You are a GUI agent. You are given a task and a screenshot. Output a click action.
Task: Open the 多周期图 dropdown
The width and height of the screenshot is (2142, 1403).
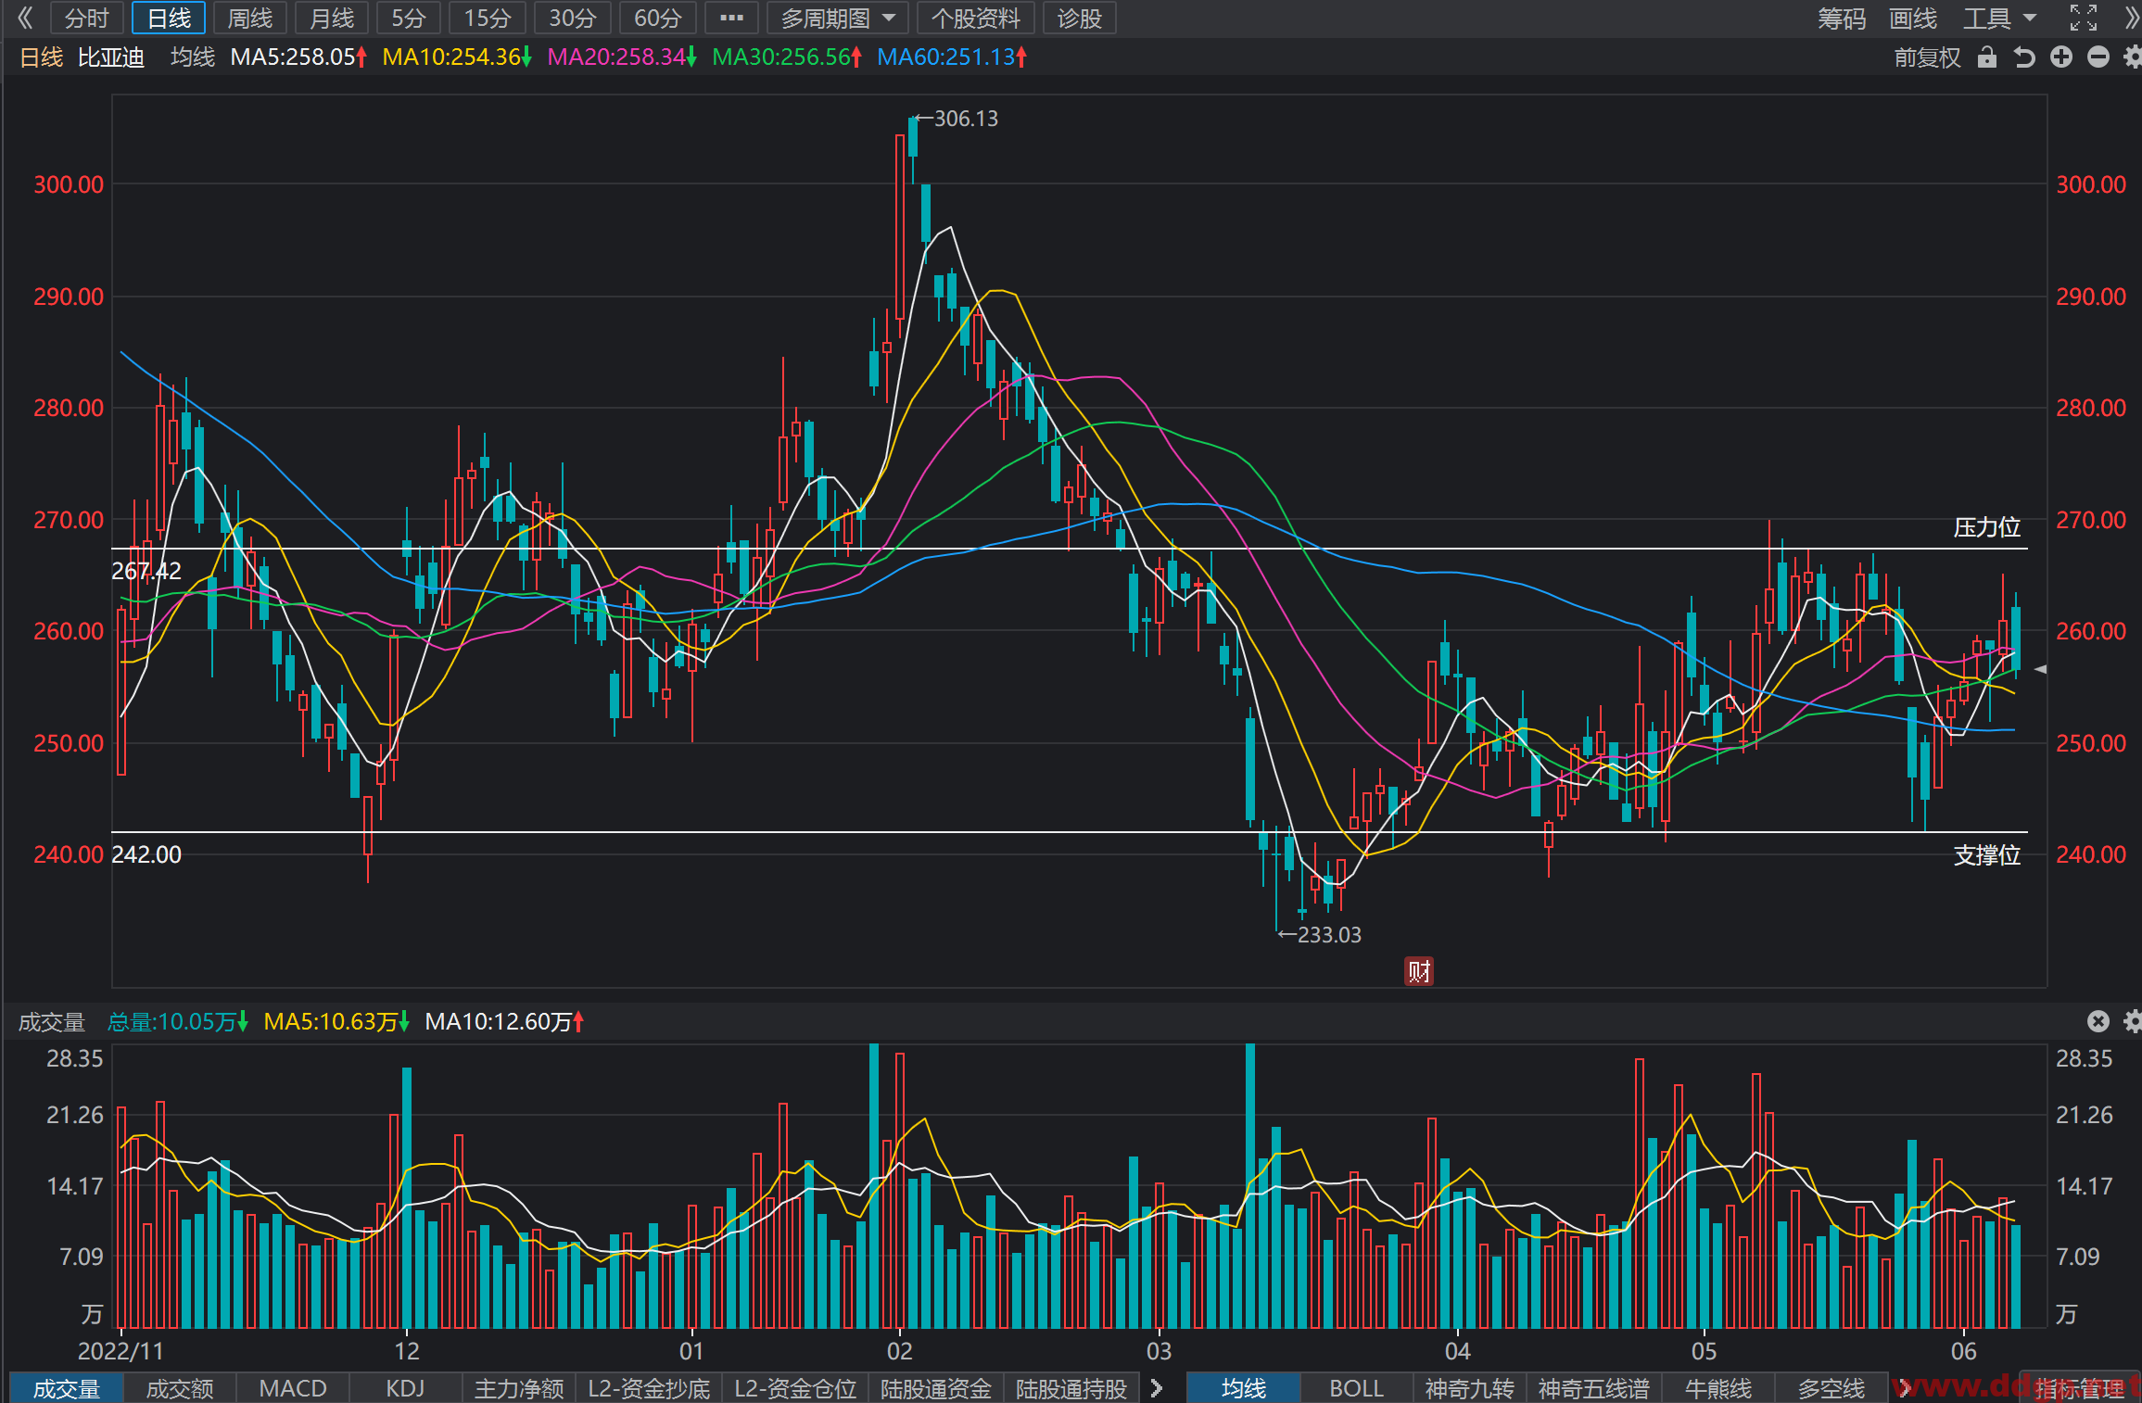coord(838,18)
